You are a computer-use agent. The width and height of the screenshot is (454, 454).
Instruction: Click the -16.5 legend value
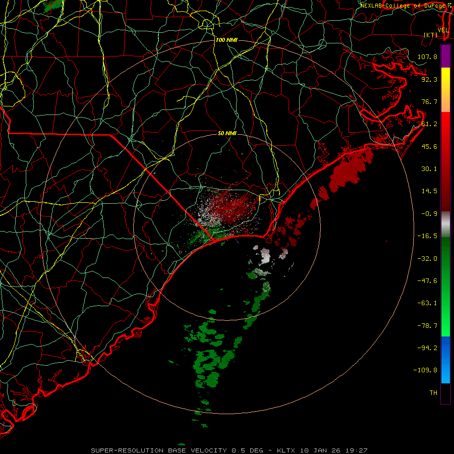[x=427, y=236]
